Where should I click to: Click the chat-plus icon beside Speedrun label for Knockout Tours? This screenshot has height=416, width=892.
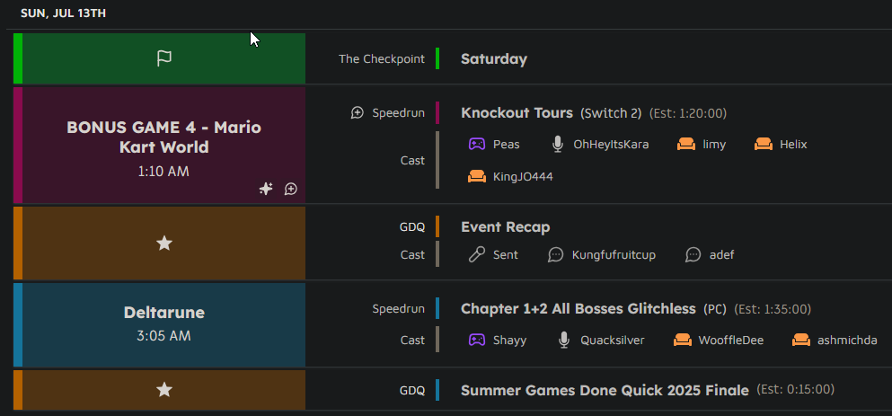358,112
